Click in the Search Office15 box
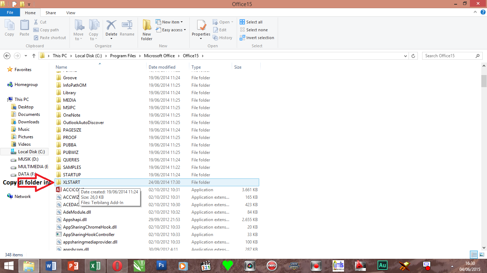The image size is (487, 273). [x=452, y=56]
